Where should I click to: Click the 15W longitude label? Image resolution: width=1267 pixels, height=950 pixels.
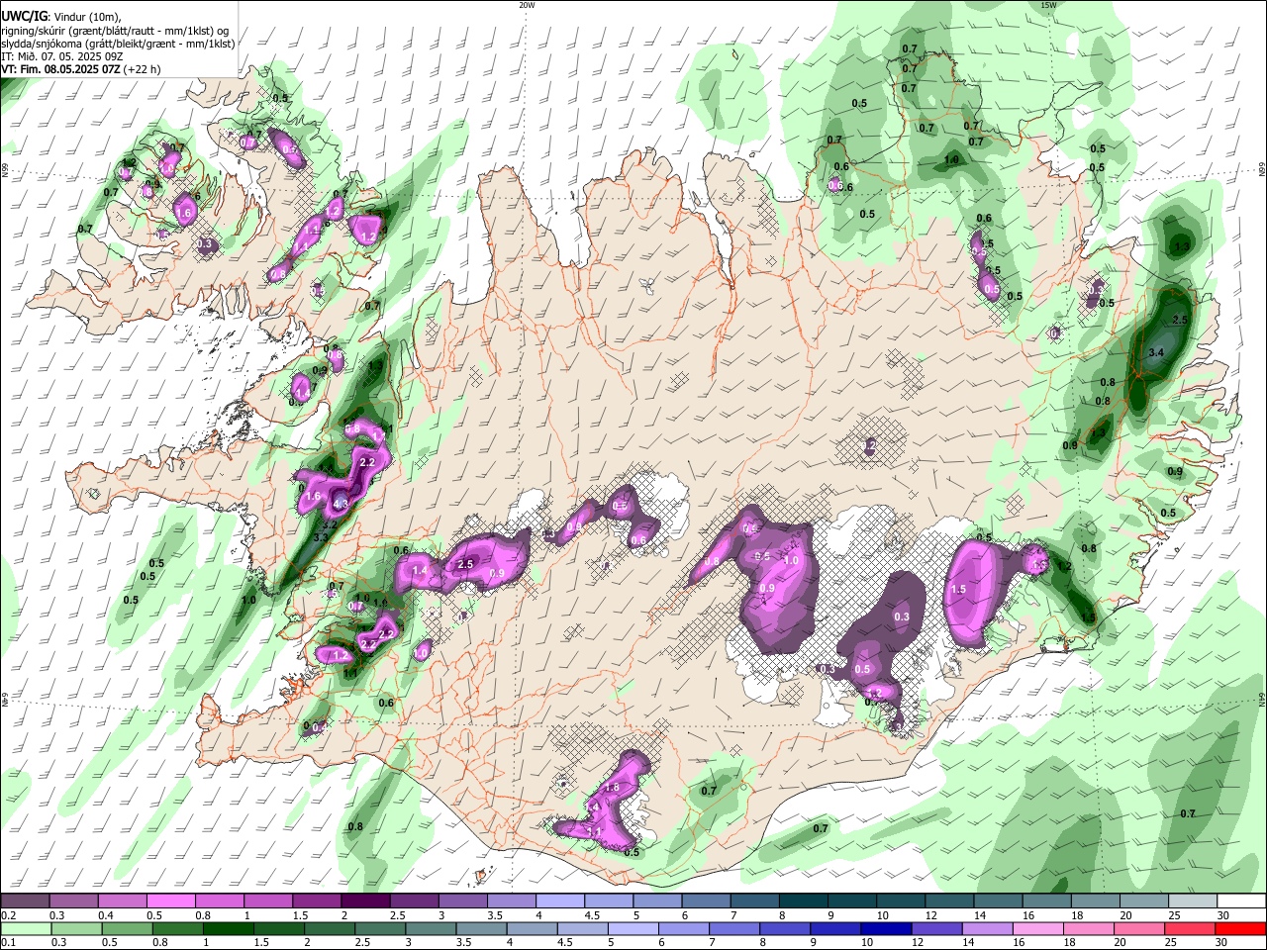(x=1048, y=5)
